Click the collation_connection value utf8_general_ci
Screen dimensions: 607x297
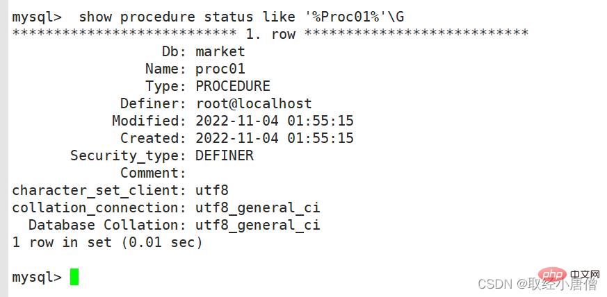coord(257,207)
